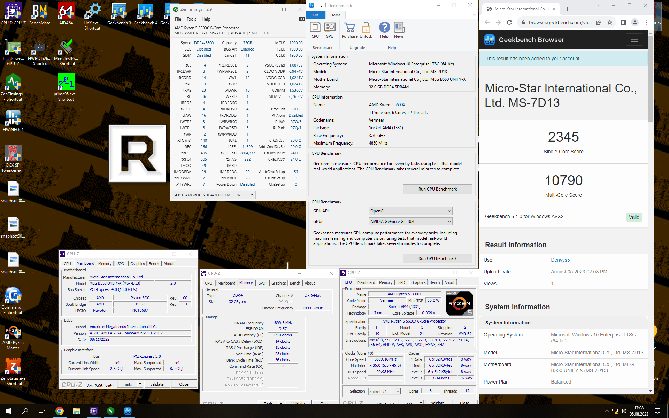Show hidden system tray icons
This screenshot has height=418, width=669.
606,411
